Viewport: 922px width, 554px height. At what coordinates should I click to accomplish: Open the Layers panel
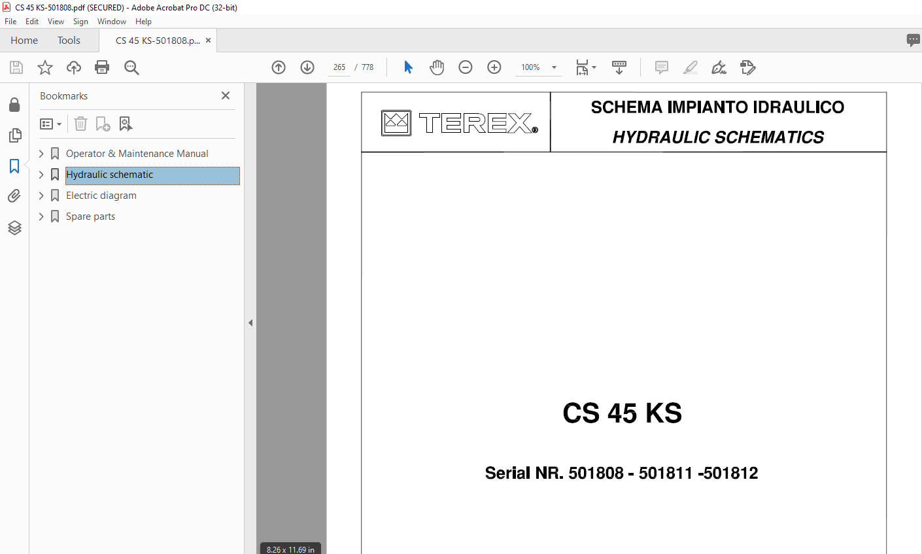(14, 228)
